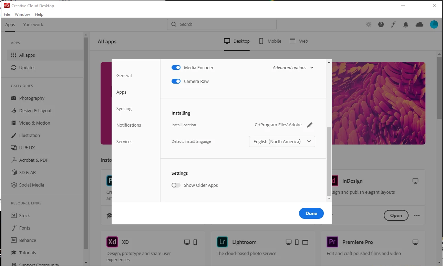Switch to Web apps tab
The height and width of the screenshot is (266, 443).
coord(299,41)
